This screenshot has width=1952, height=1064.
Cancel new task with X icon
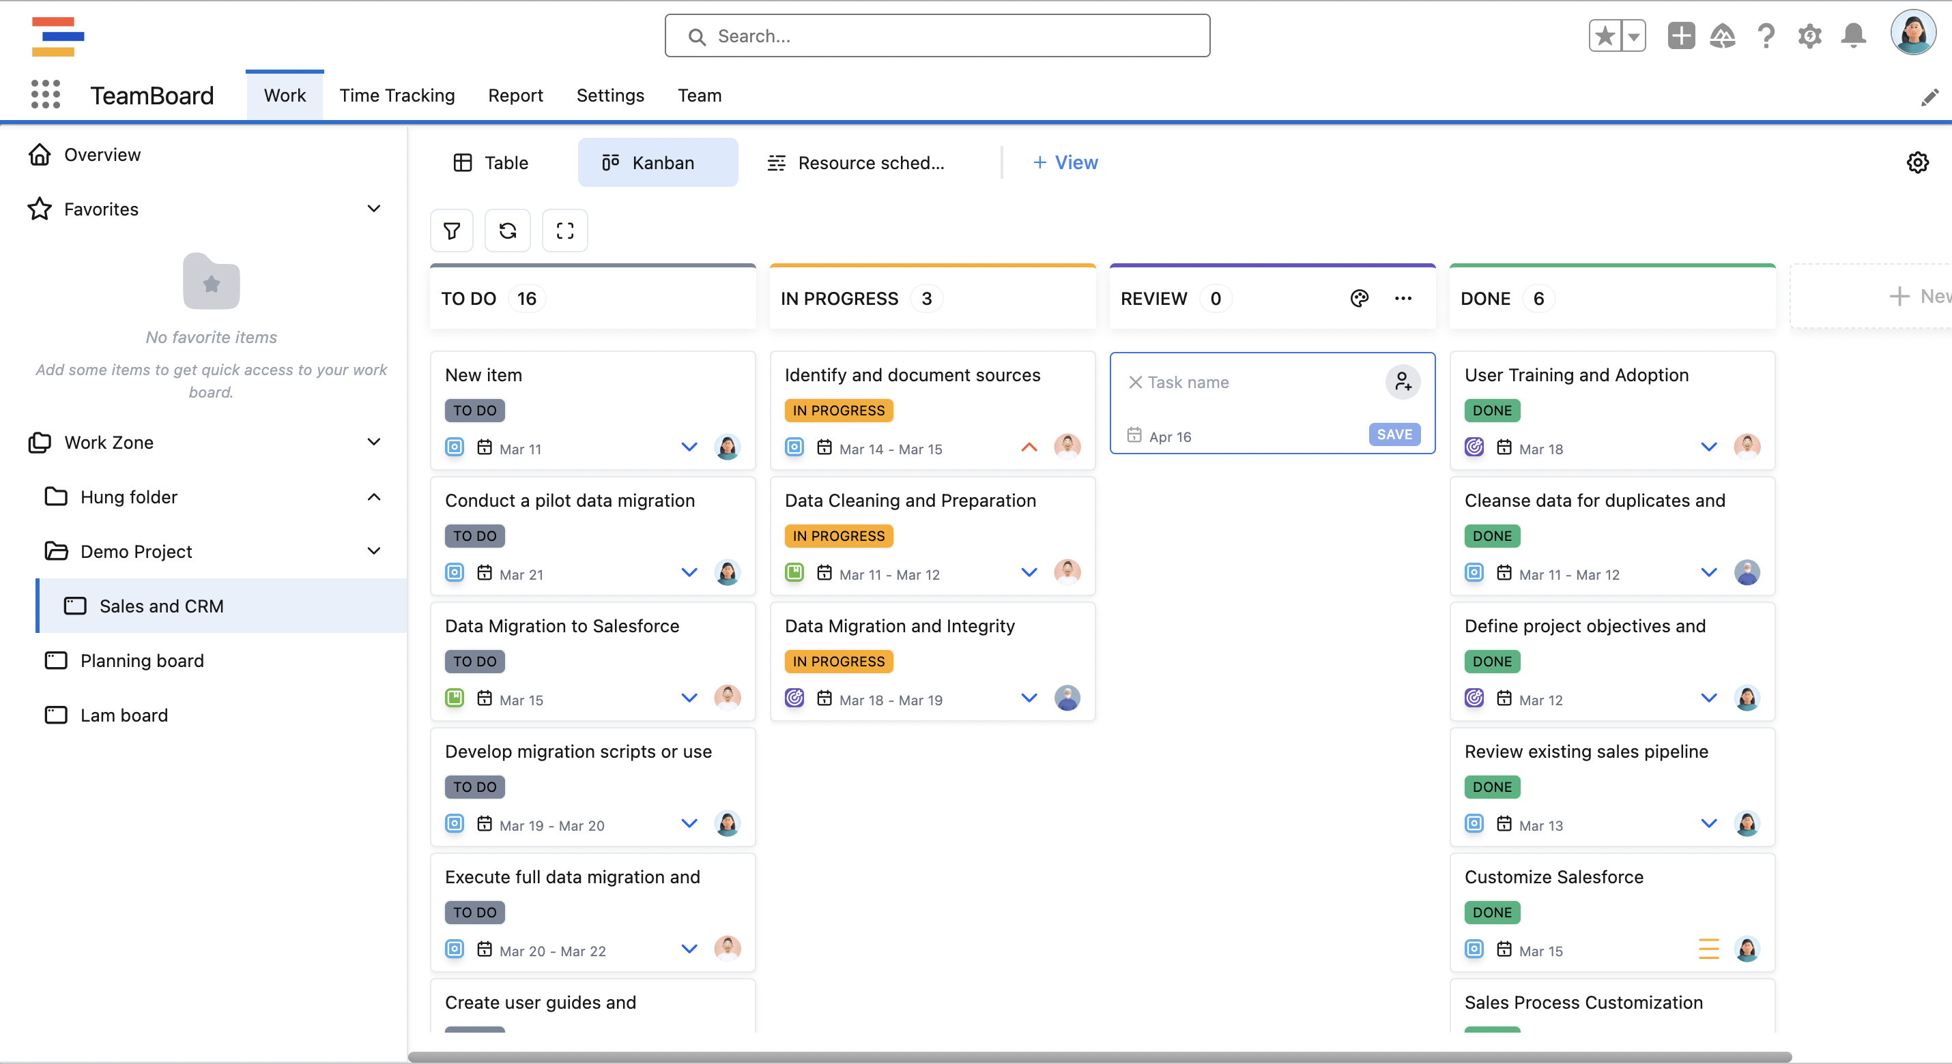click(x=1135, y=383)
